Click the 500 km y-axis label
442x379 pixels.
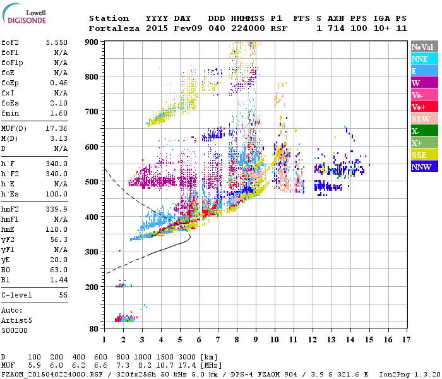92,182
